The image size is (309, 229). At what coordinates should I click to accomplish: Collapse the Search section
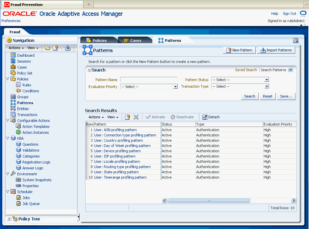click(89, 70)
